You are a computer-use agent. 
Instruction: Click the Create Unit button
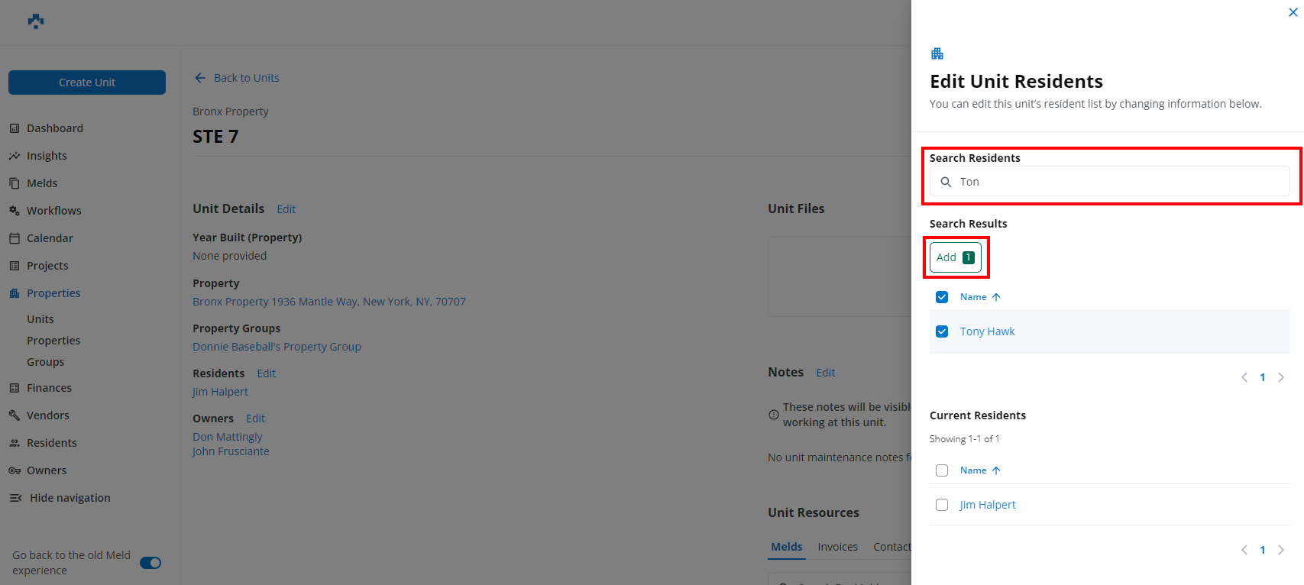point(87,82)
